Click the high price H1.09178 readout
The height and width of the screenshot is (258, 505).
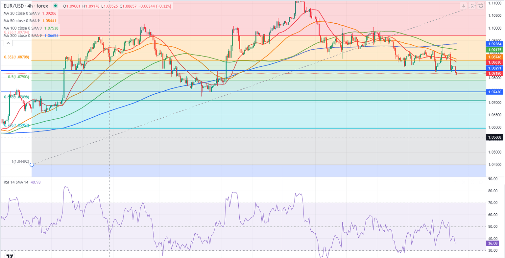91,6
